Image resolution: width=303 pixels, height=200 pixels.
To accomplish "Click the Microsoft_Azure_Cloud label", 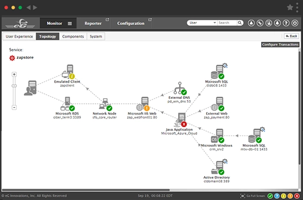I will pyautogui.click(x=179, y=133).
